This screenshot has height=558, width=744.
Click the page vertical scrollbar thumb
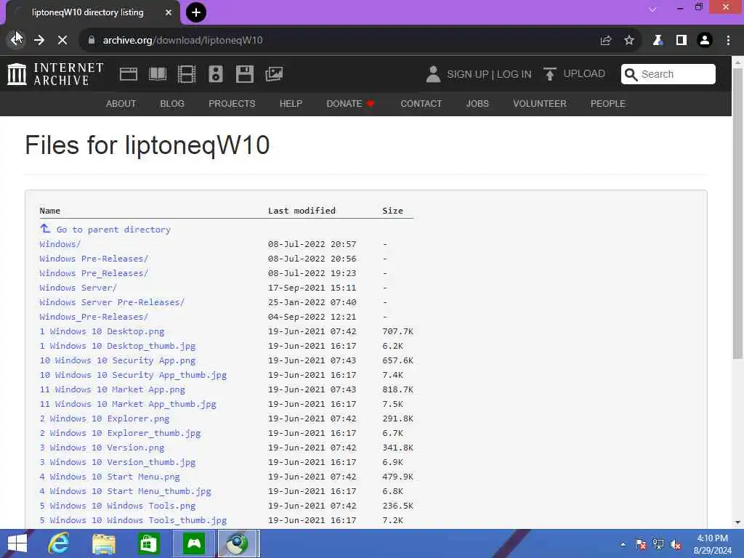coord(737,214)
